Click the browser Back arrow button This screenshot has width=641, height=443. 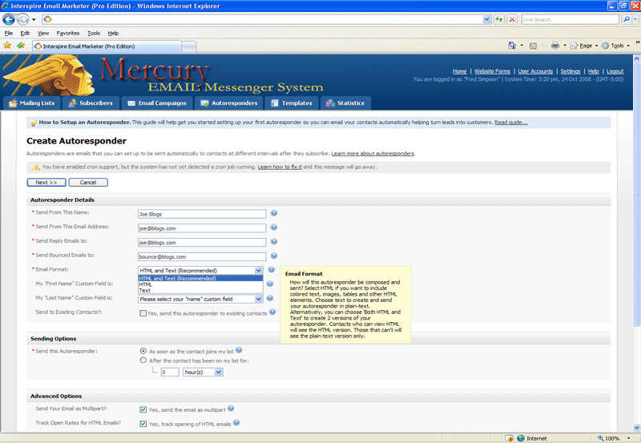(x=9, y=19)
